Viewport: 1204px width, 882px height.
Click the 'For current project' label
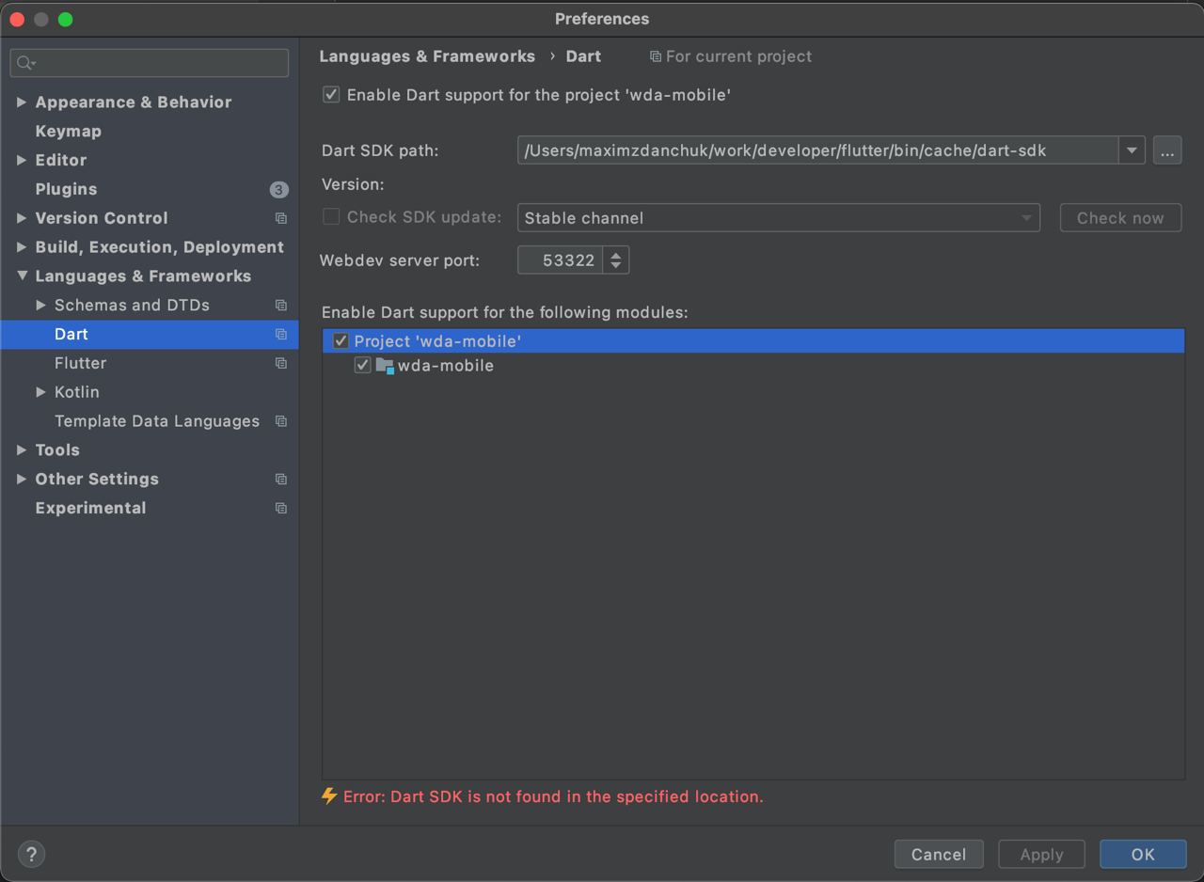click(738, 56)
